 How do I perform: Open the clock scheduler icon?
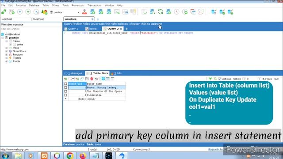click(x=176, y=12)
